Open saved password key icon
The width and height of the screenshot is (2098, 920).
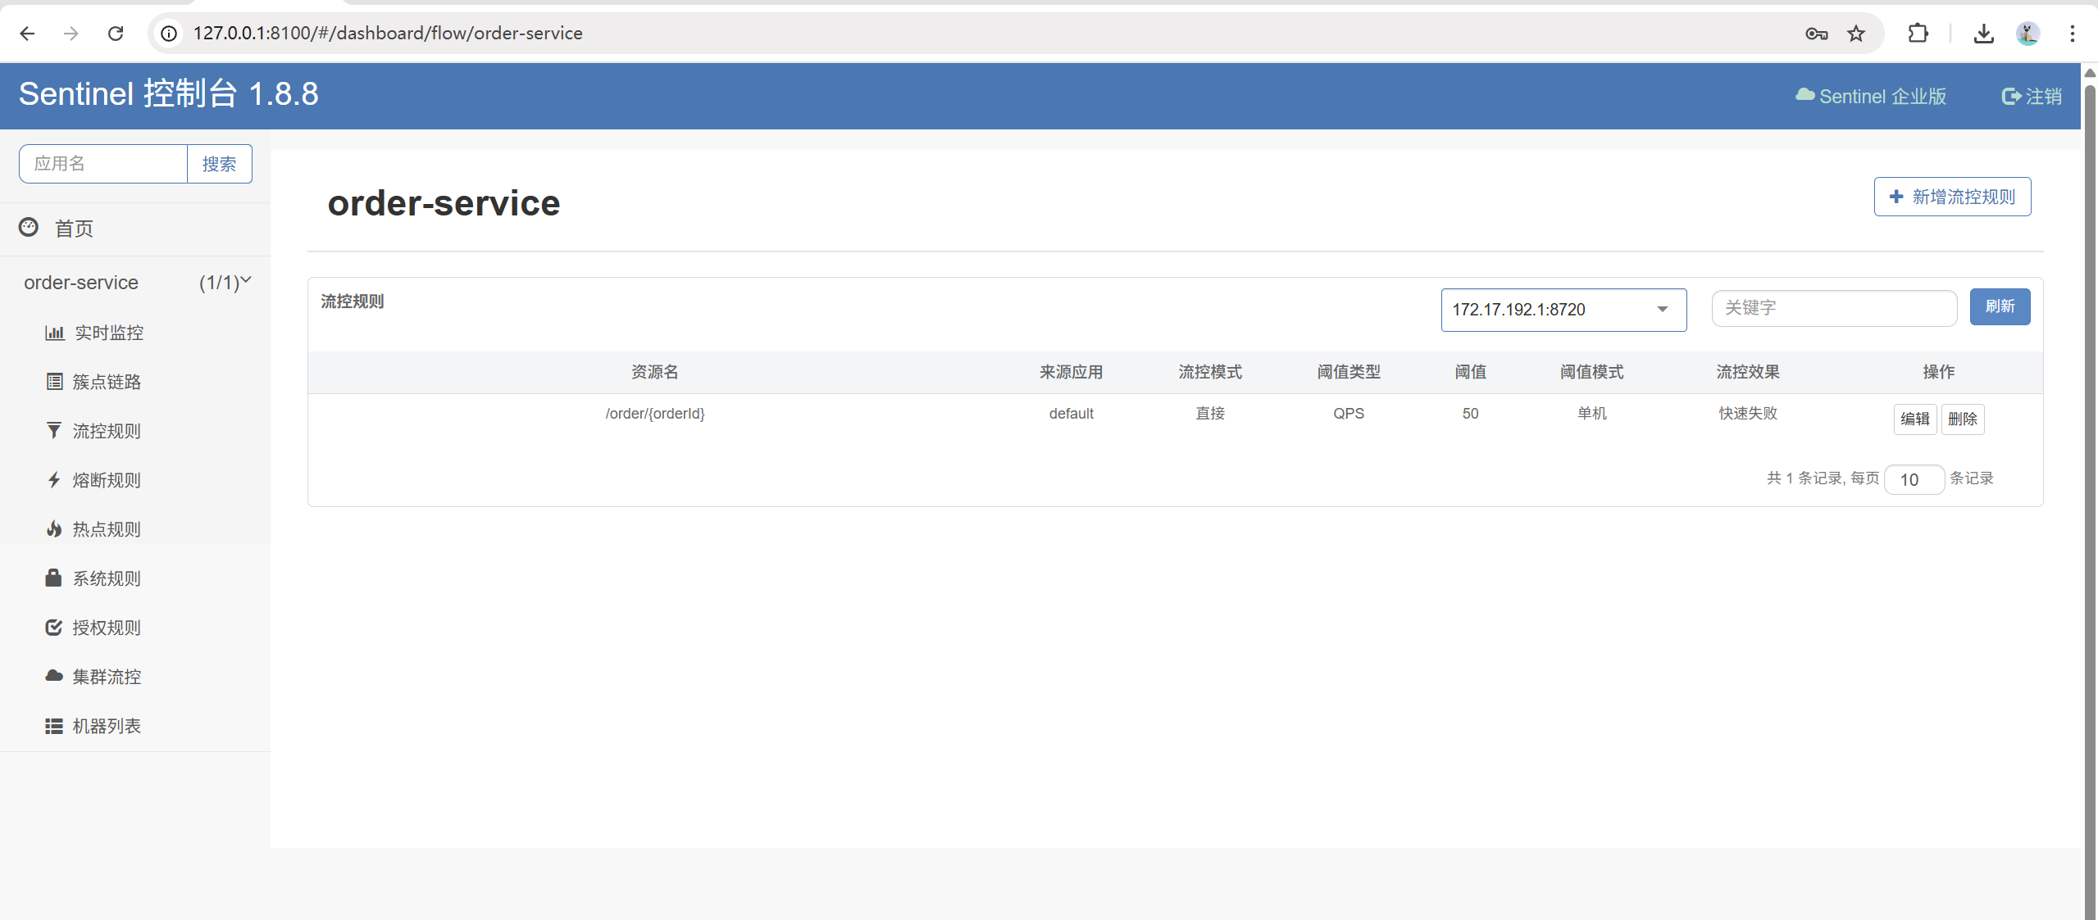[x=1816, y=34]
